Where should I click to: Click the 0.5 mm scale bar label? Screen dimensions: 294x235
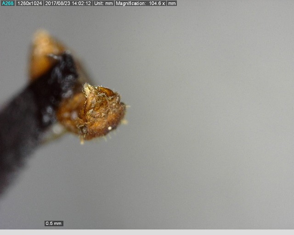pos(54,224)
